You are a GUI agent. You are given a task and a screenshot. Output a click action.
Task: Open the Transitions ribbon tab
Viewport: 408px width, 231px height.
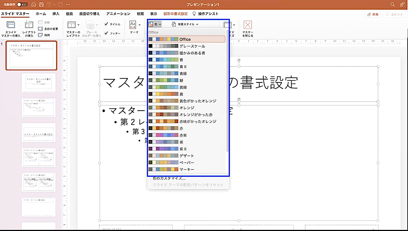coord(89,14)
